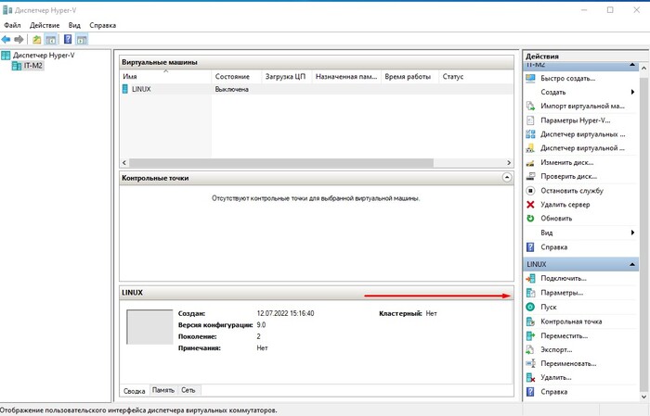This screenshot has width=650, height=416.
Task: Sort by Назначенная память column header
Action: pyautogui.click(x=346, y=77)
